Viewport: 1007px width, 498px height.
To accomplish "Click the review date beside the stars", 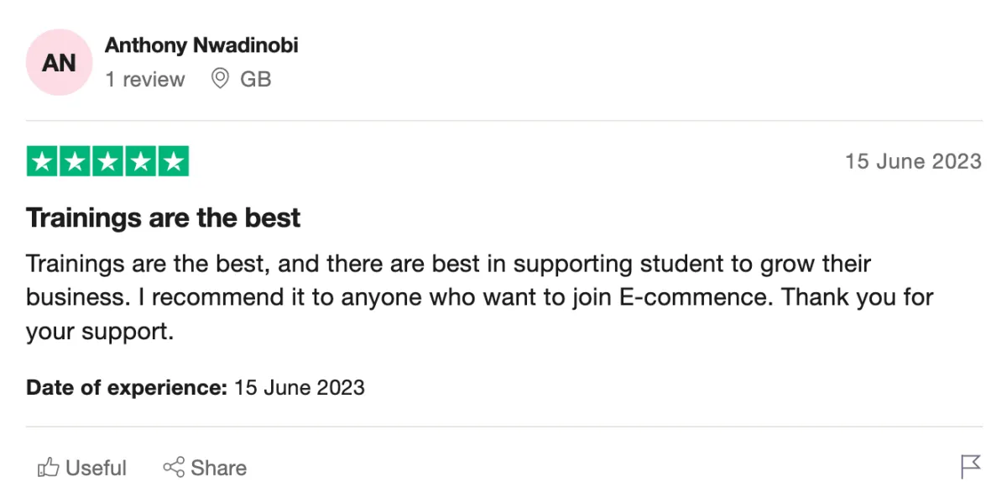I will click(913, 161).
